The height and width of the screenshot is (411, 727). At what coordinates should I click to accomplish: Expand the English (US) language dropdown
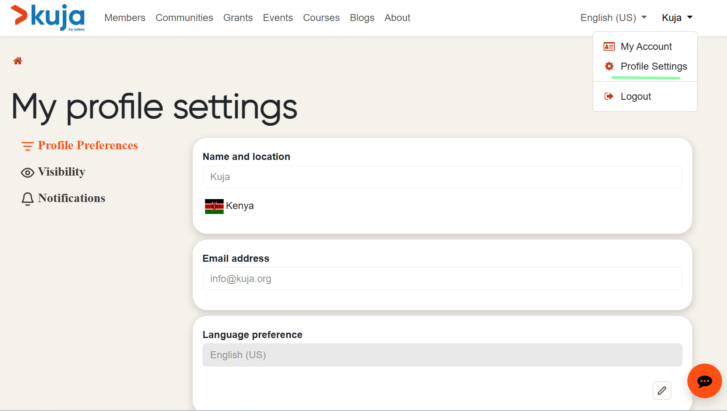coord(613,18)
